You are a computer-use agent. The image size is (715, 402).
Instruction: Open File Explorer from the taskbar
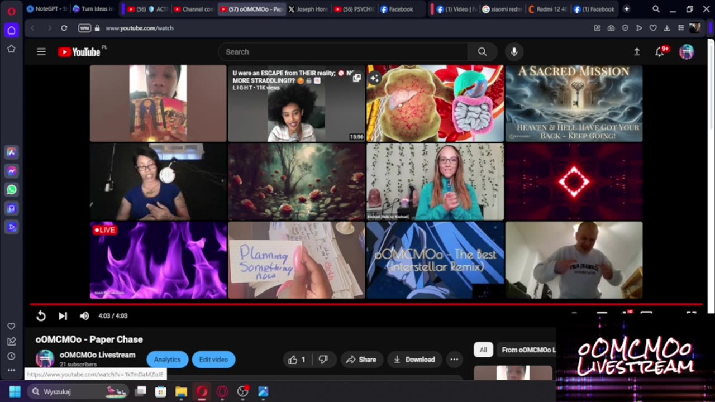pyautogui.click(x=181, y=391)
